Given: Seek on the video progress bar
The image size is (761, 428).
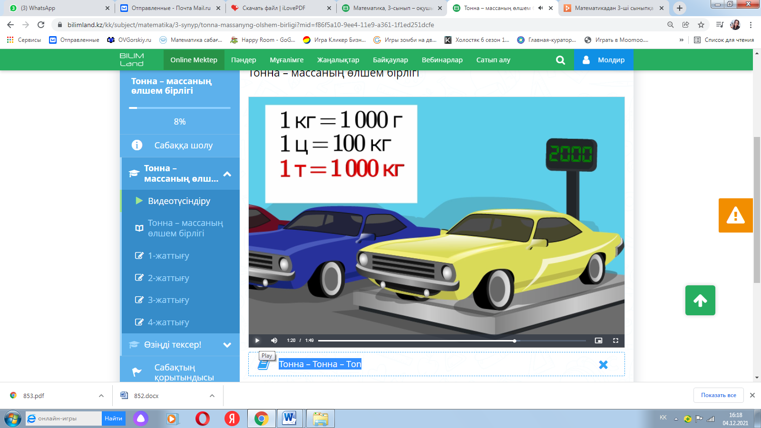Looking at the screenshot, I should pos(452,340).
